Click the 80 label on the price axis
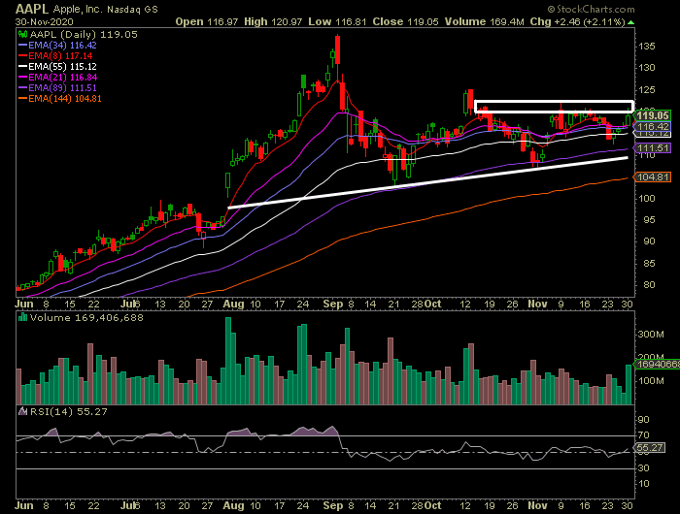680x514 pixels. (x=649, y=285)
